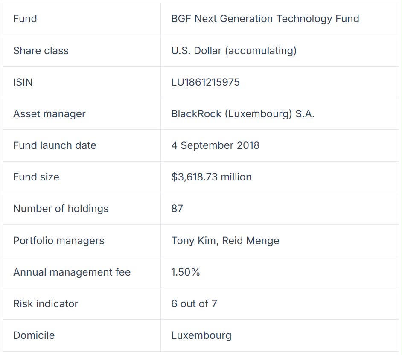This screenshot has height=355, width=402.
Task: Click the '1.50%' fee value
Action: 185,272
